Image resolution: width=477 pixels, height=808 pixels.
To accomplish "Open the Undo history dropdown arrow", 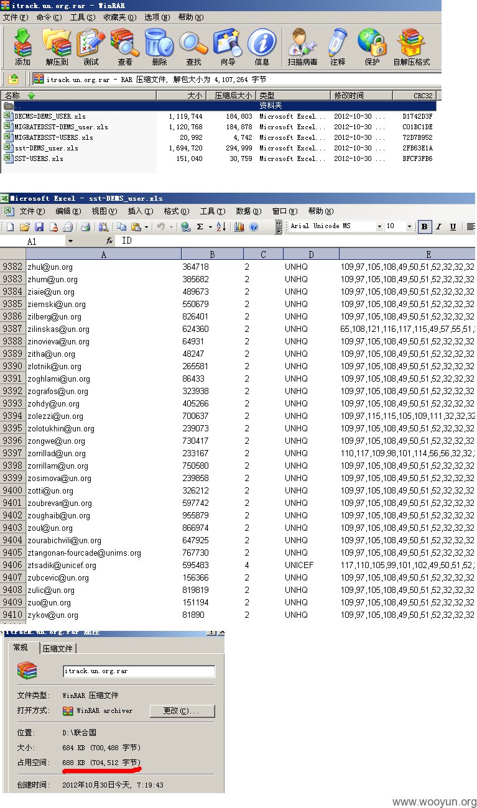I will pyautogui.click(x=172, y=227).
